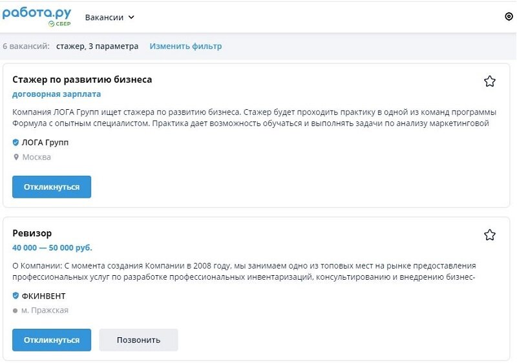The height and width of the screenshot is (363, 517).
Task: Open the ФКИНВЕНТ company page
Action: pyautogui.click(x=44, y=296)
